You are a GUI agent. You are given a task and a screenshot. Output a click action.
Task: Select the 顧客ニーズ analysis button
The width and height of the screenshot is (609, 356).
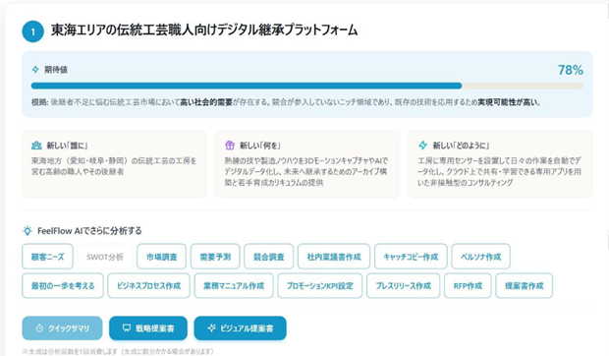(x=47, y=257)
